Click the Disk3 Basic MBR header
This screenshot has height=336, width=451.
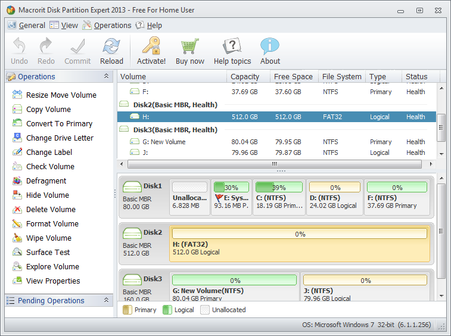tap(144, 287)
